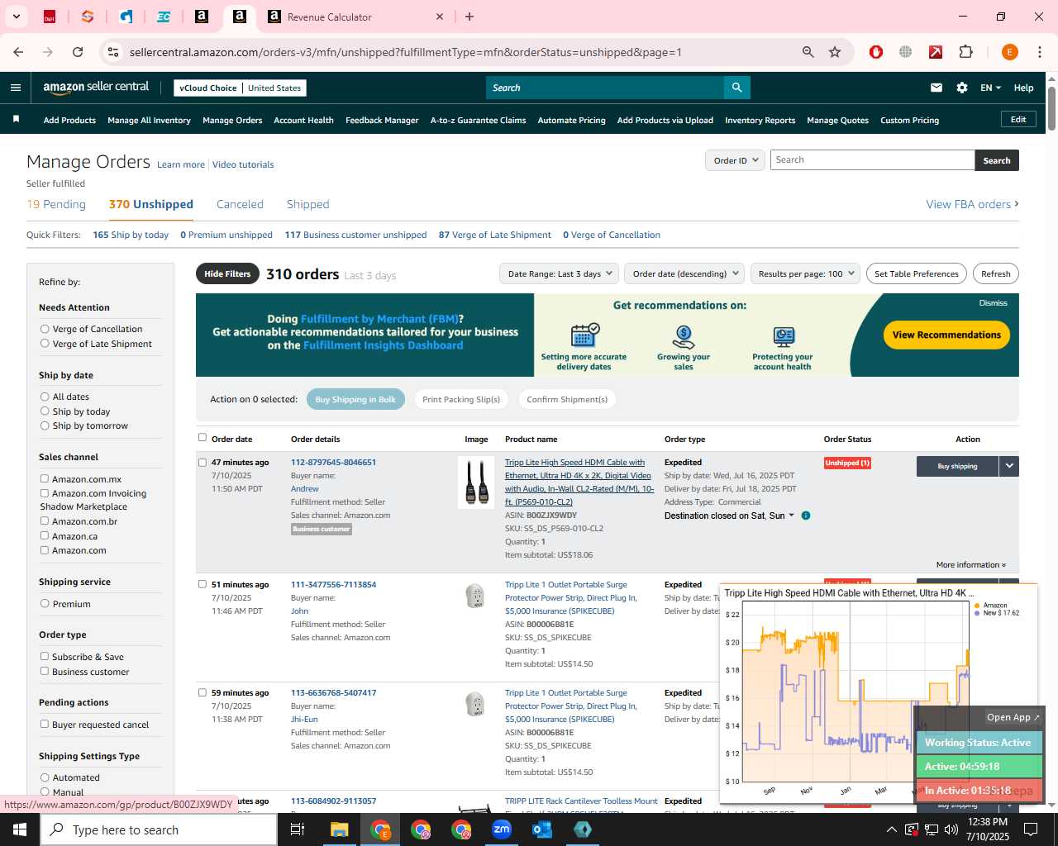
Task: Bookmark this page with star icon
Action: pyautogui.click(x=835, y=52)
